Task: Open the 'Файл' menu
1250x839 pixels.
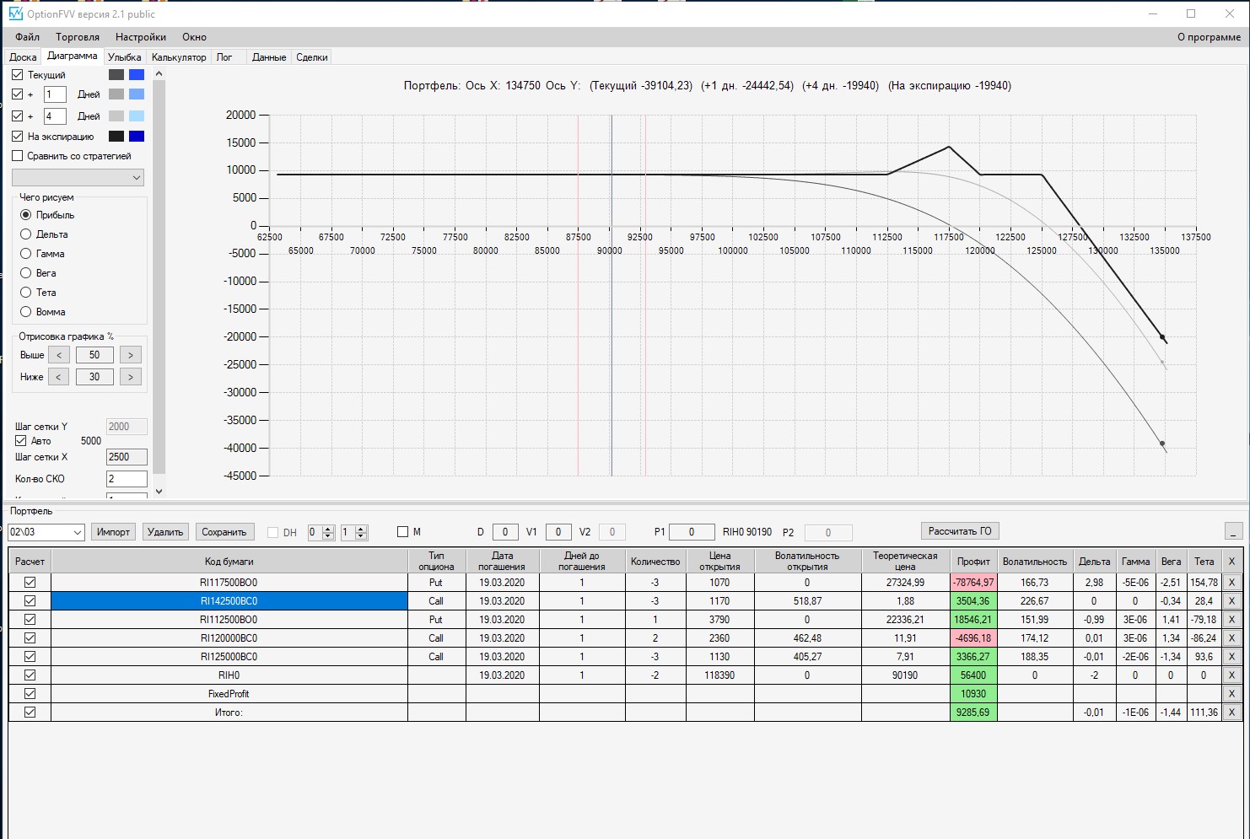Action: [x=28, y=37]
